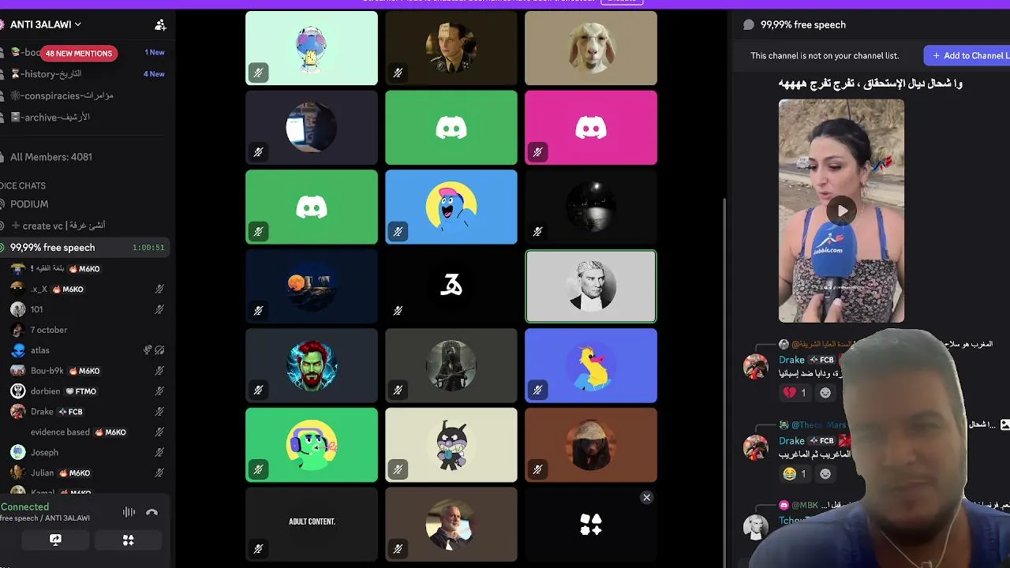This screenshot has width=1010, height=568.
Task: Toggle the laughing emoji reaction on Drake's message
Action: click(795, 474)
